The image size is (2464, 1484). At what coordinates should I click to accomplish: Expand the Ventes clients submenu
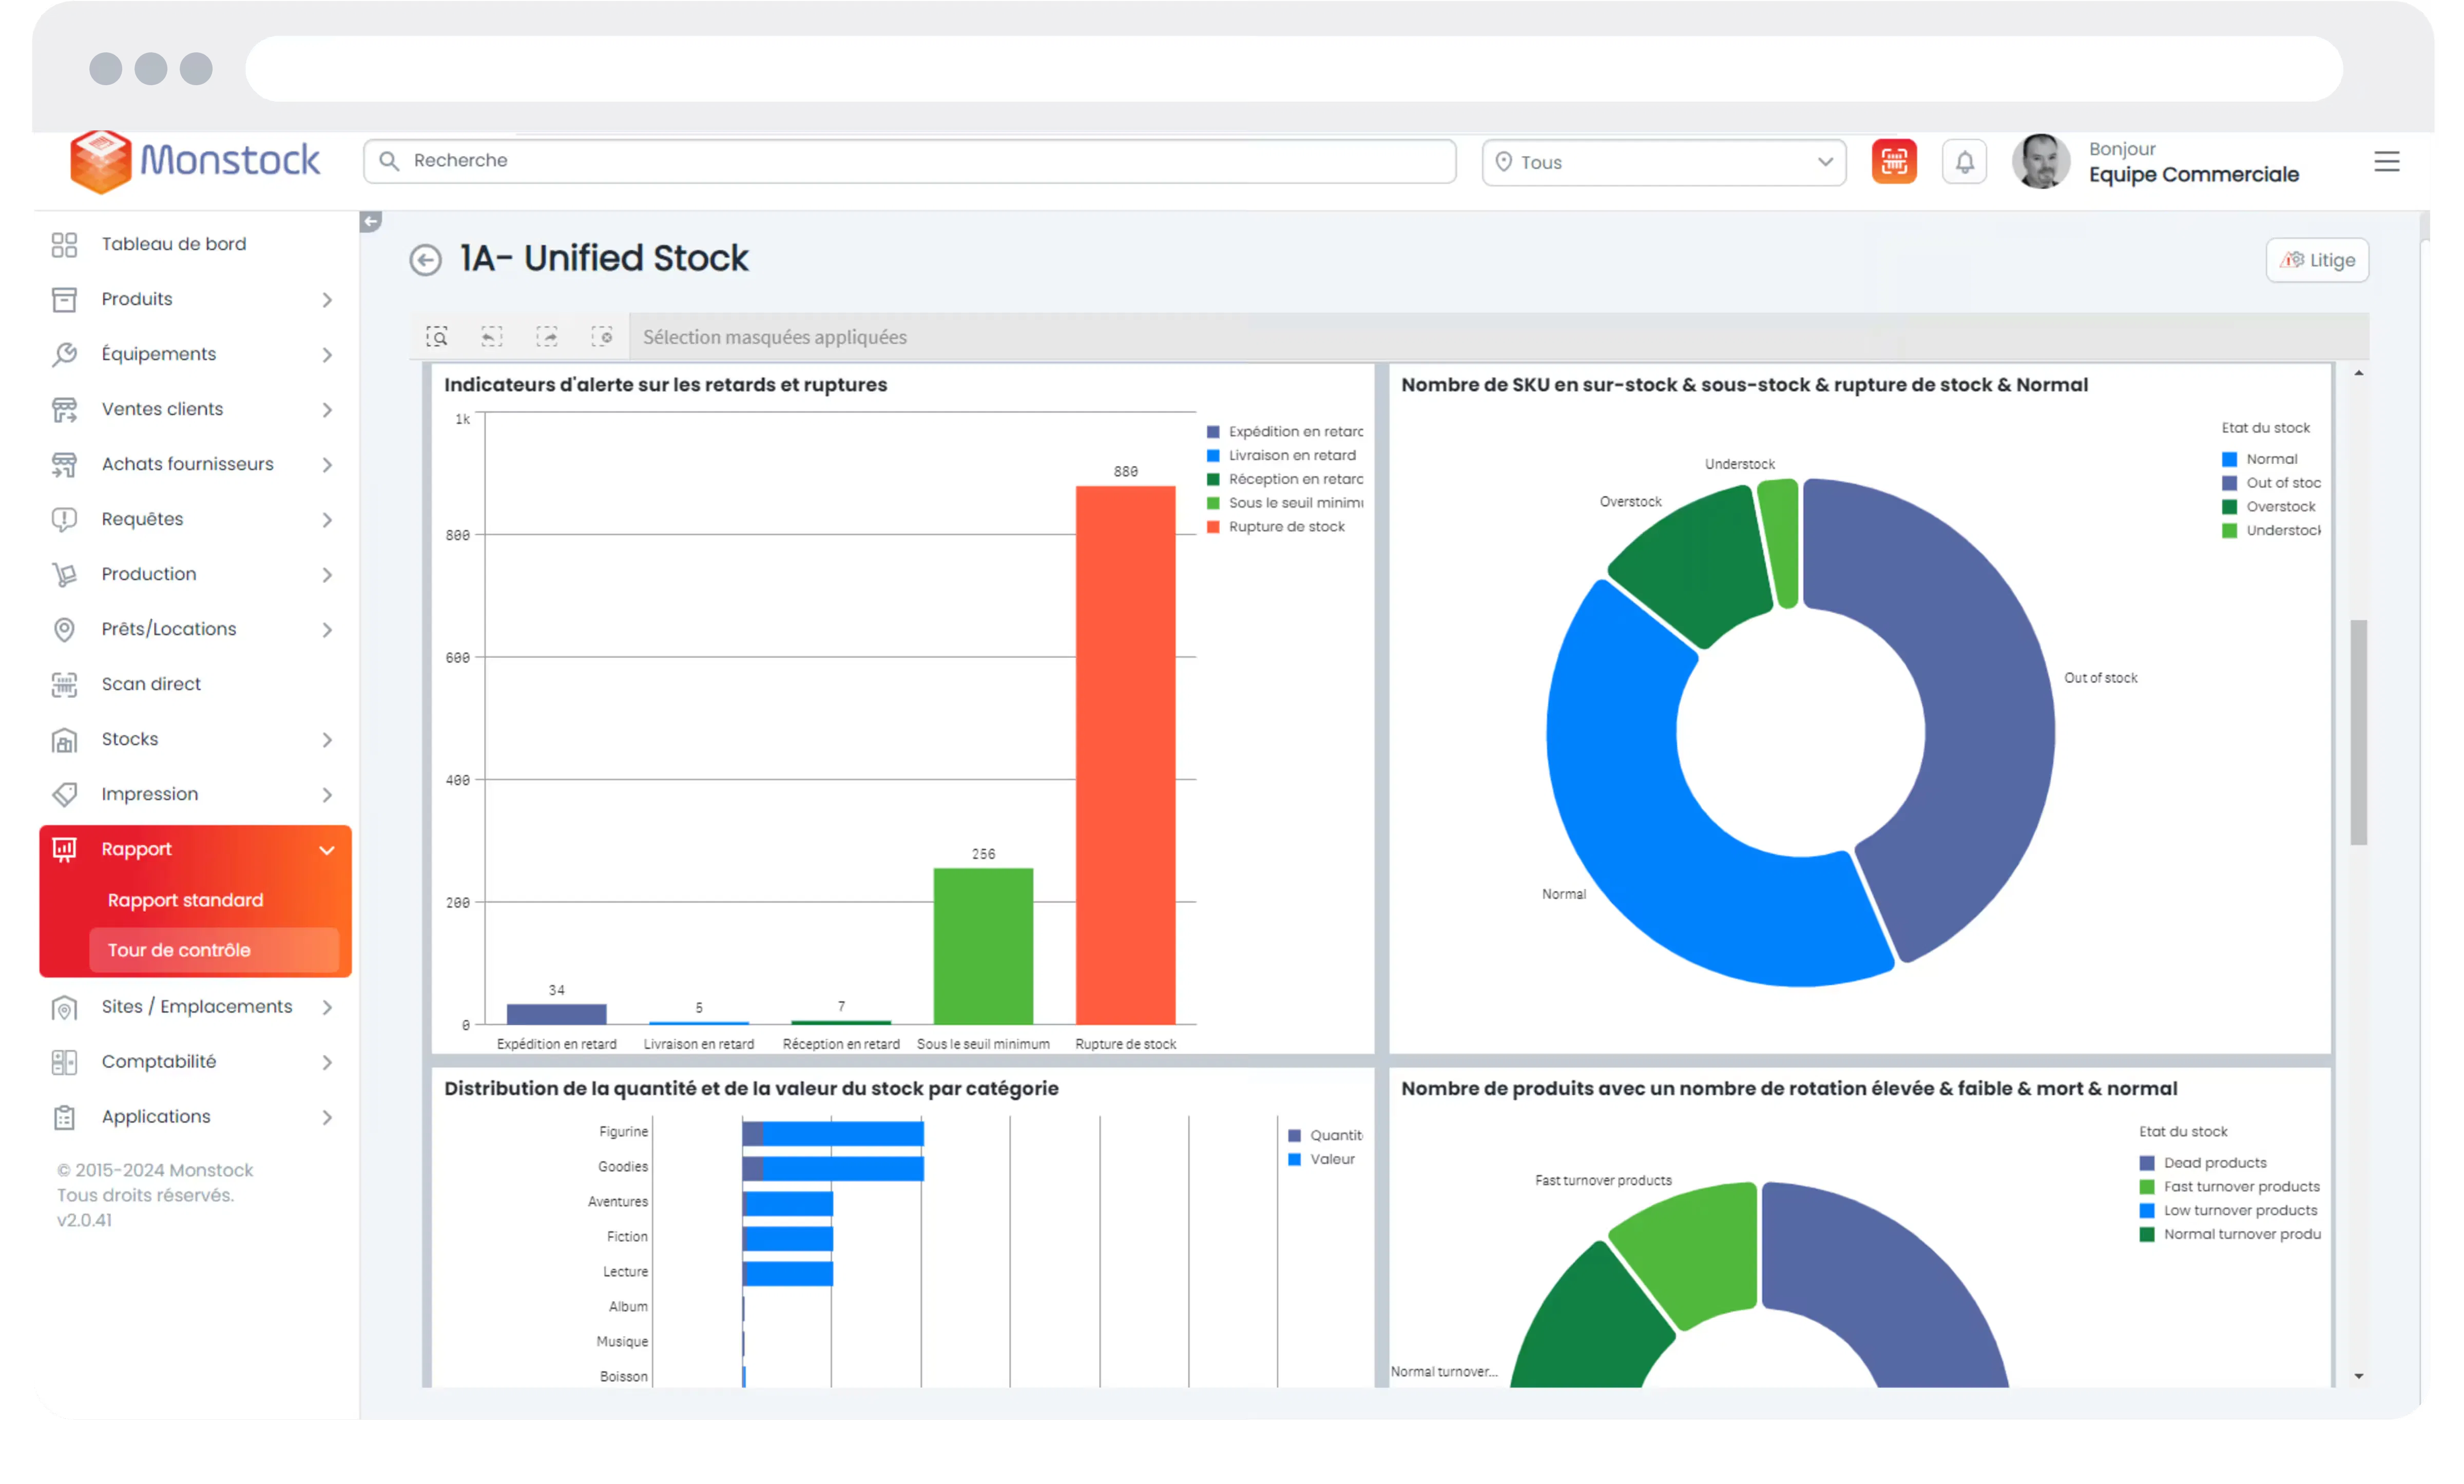point(327,409)
